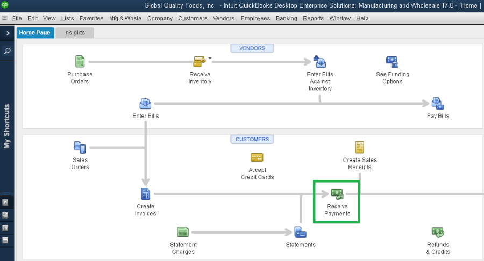Open Statement Charges icon

(x=183, y=231)
